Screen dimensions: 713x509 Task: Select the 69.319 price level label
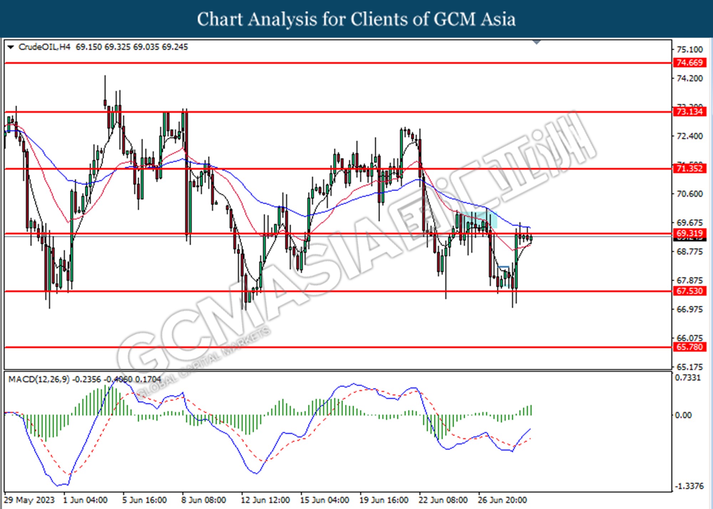[x=689, y=233]
